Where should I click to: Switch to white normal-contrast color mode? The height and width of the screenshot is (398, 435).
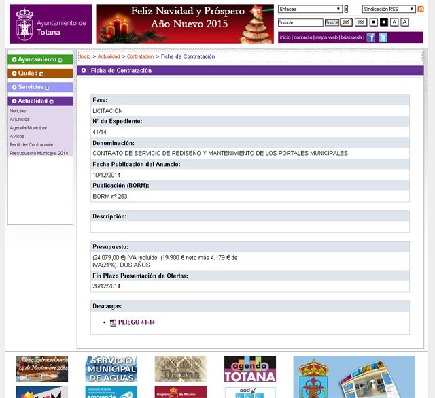point(373,22)
